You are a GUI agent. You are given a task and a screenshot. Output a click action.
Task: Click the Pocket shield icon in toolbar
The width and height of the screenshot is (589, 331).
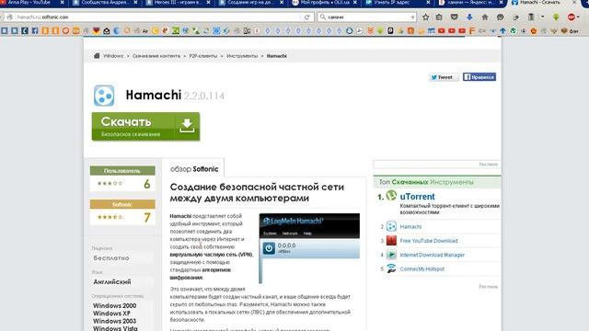pyautogui.click(x=454, y=17)
